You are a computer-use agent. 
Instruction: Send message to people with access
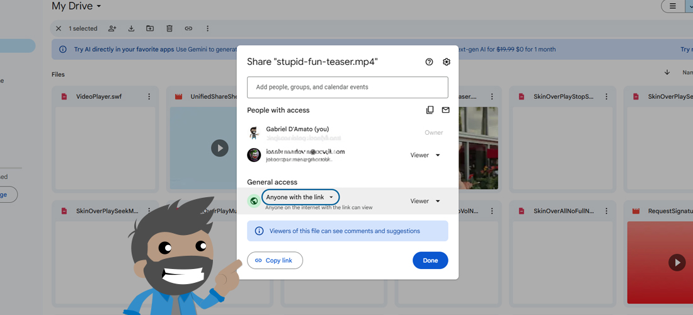(x=446, y=110)
